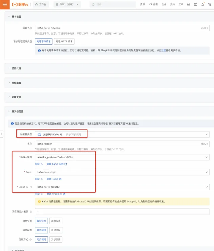The width and height of the screenshot is (214, 251).
Task: Click the Alibaba Cloud logo
Action: tap(20, 4)
